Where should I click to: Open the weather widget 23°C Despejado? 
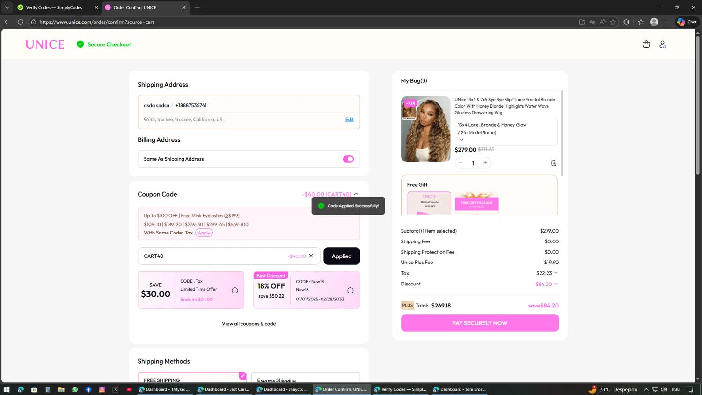point(613,389)
